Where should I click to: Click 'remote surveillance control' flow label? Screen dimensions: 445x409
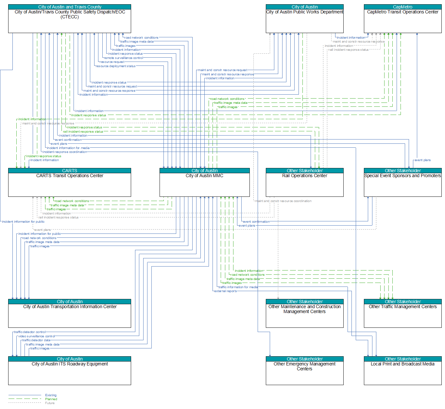[x=124, y=58]
